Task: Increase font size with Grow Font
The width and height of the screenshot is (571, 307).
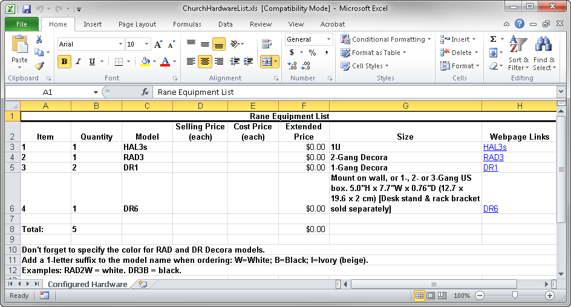Action: [x=158, y=44]
